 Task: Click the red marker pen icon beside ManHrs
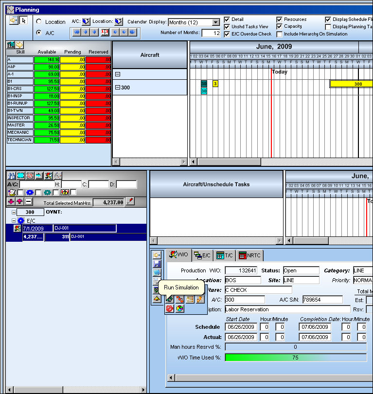coord(130,201)
